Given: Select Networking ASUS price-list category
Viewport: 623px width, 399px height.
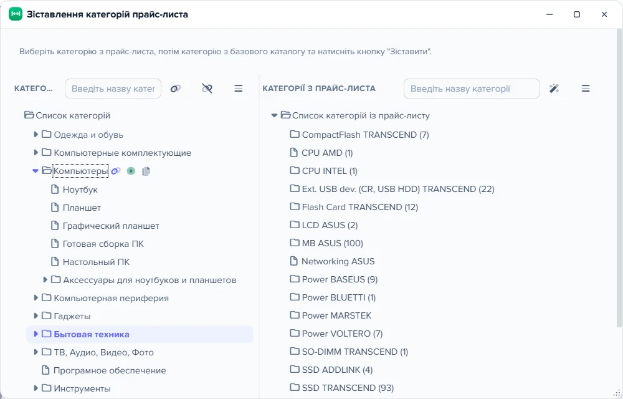Looking at the screenshot, I should tap(338, 261).
